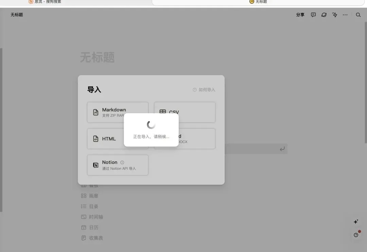Image resolution: width=367 pixels, height=252 pixels.
Task: Open the comments icon in header
Action: 313,15
